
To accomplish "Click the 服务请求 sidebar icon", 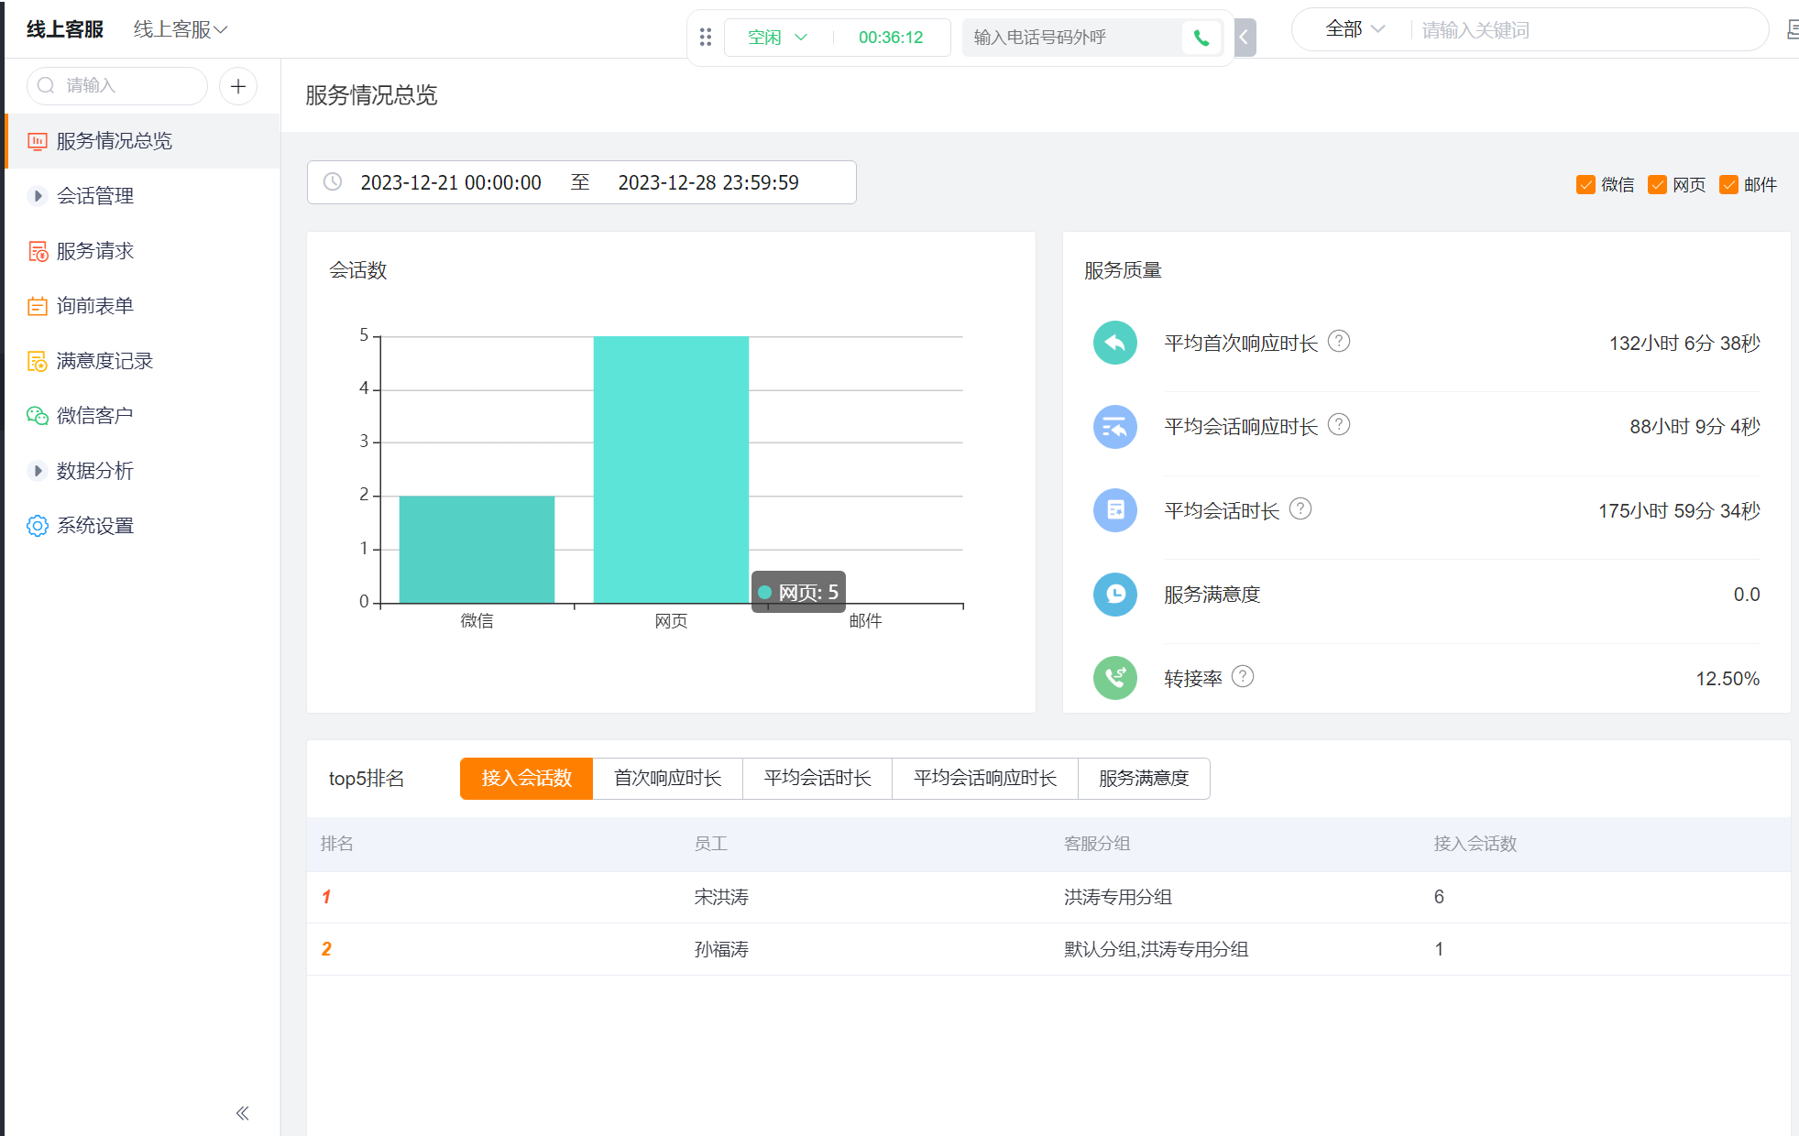I will 38,251.
